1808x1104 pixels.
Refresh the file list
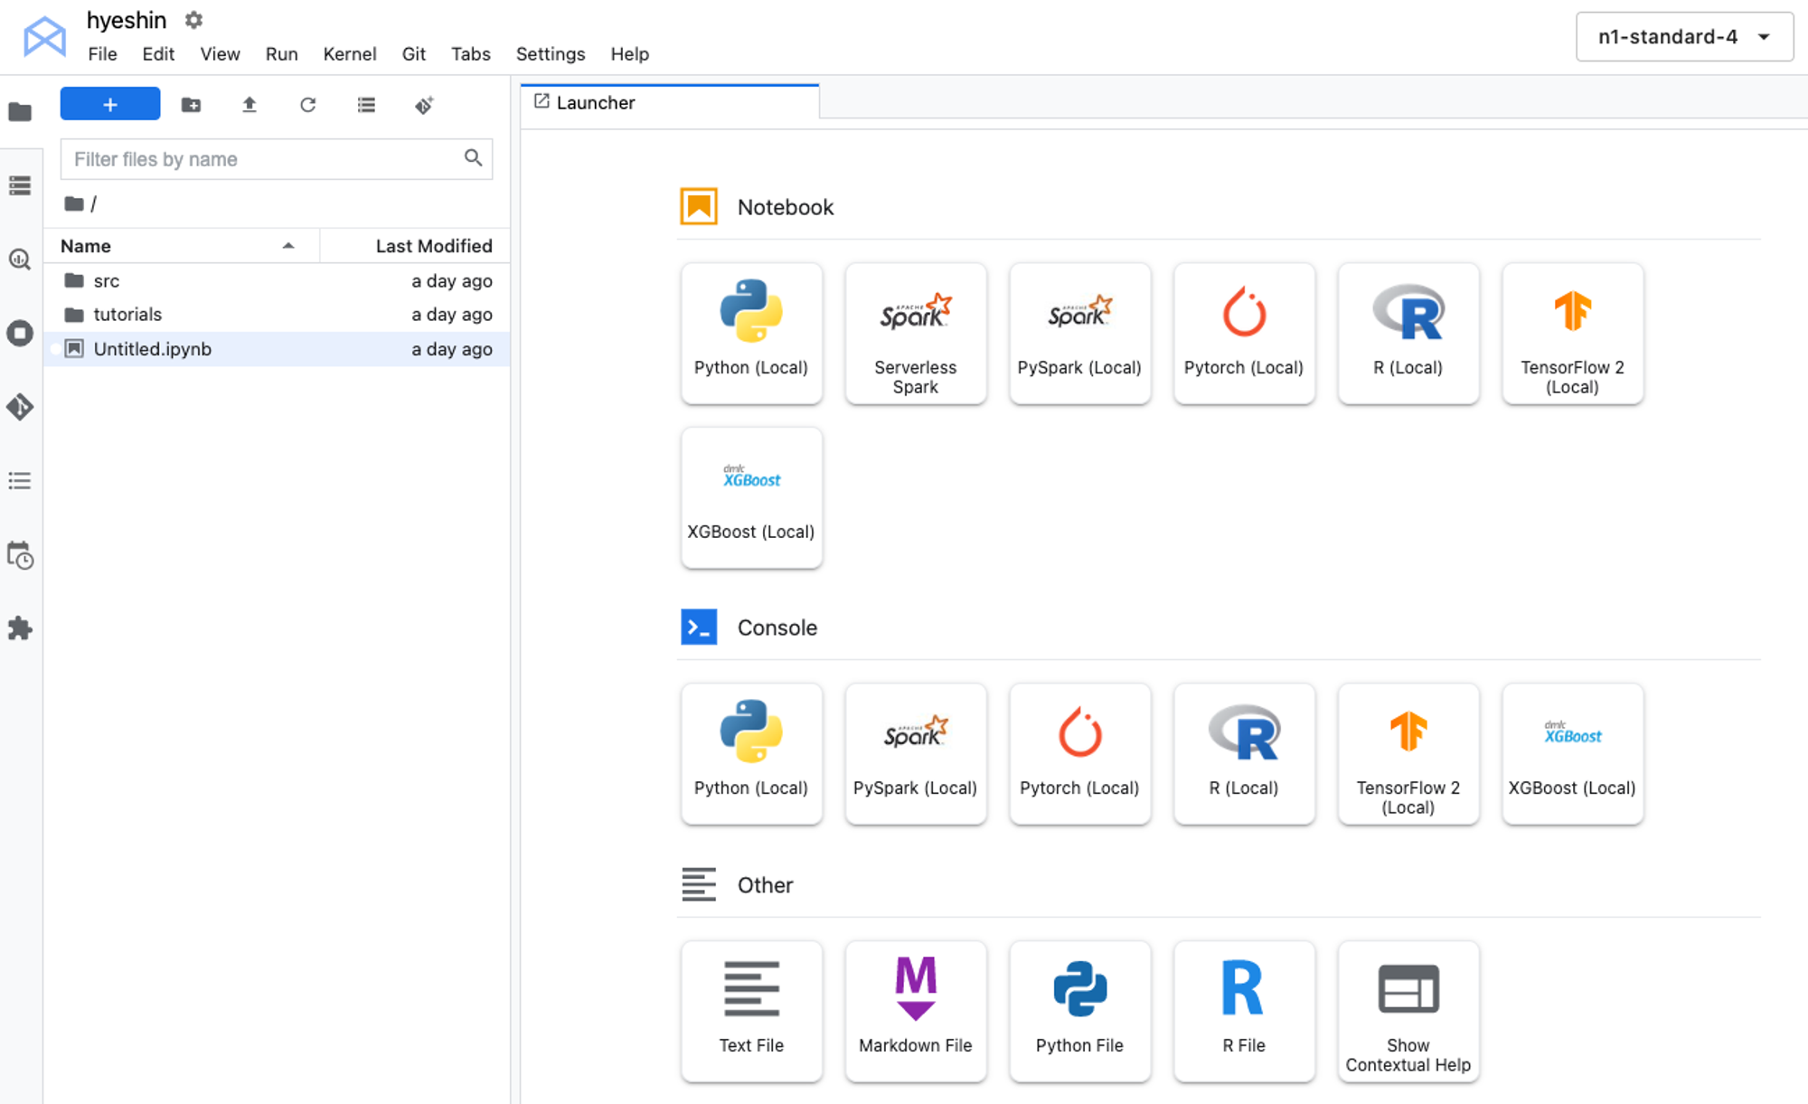307,105
